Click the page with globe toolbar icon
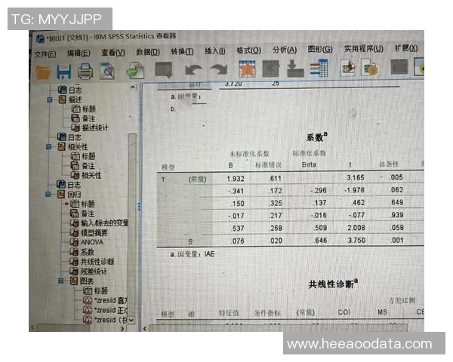This screenshot has height=362, width=453. point(370,68)
